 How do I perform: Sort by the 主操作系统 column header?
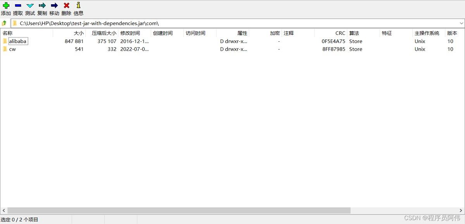[427, 33]
